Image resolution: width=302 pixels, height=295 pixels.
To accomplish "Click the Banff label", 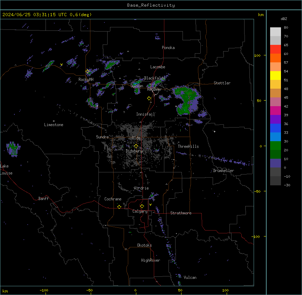I will pos(43,199).
